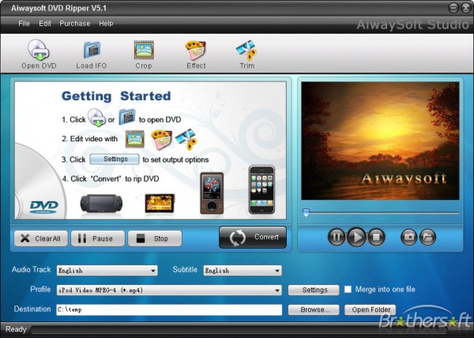The image size is (474, 338).
Task: Click the iPhone device image
Action: click(x=261, y=190)
